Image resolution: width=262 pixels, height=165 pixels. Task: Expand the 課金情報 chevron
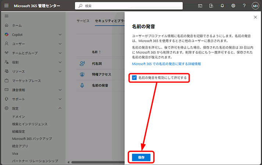[x=60, y=90]
